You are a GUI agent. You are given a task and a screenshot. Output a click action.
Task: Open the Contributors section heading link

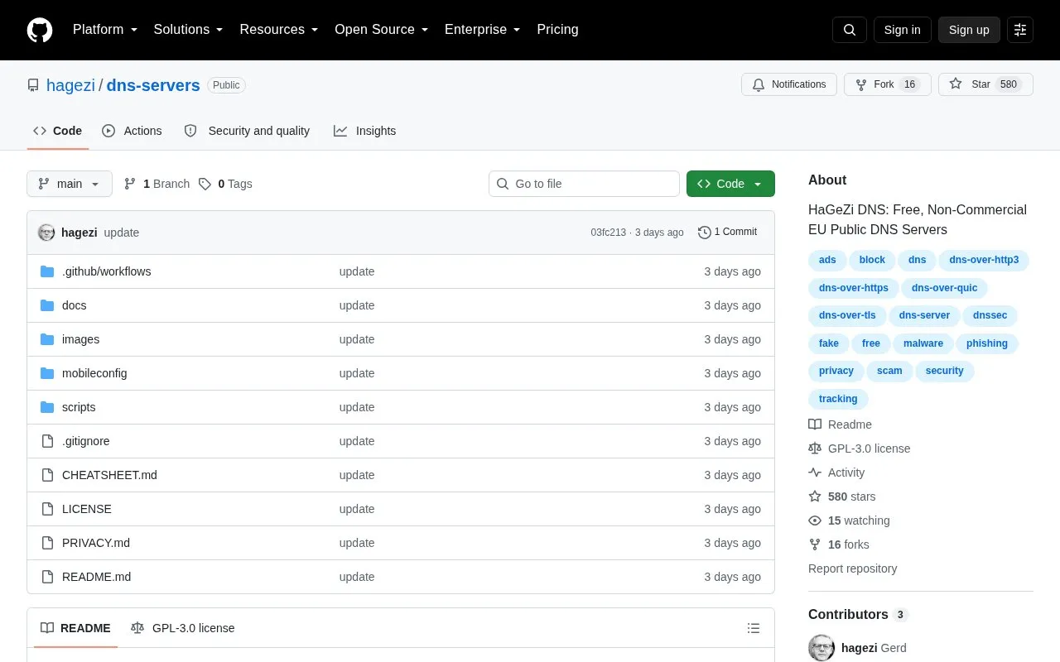coord(858,614)
